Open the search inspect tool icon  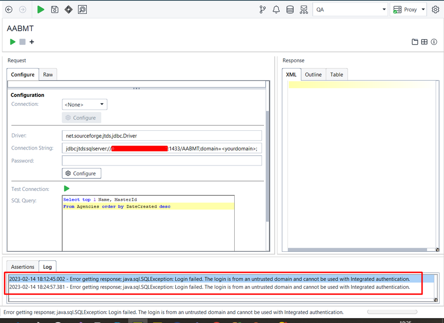82,9
